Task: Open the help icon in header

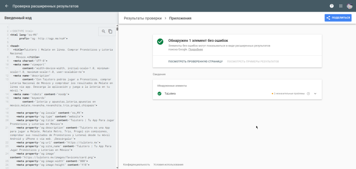Action: [332, 6]
